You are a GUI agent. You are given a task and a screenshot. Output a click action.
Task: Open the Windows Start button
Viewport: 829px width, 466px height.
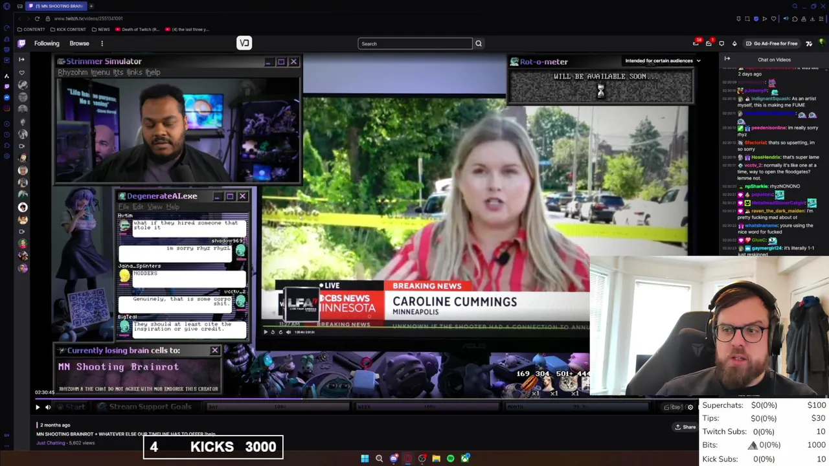(365, 458)
